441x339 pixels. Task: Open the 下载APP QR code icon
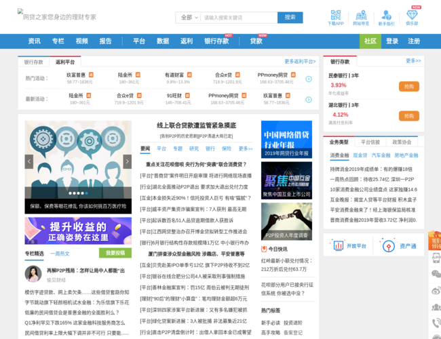336,15
